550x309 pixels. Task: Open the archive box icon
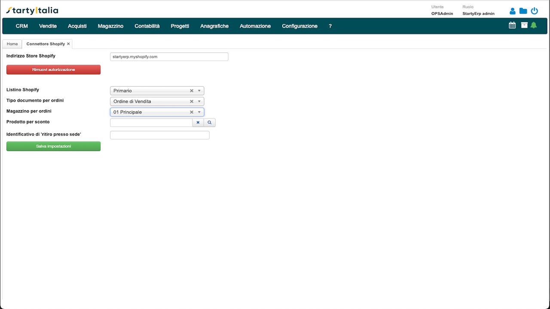pyautogui.click(x=524, y=25)
